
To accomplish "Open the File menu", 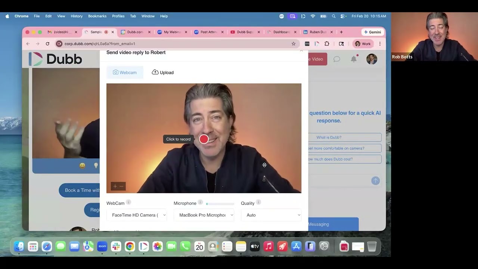I will coord(37,16).
